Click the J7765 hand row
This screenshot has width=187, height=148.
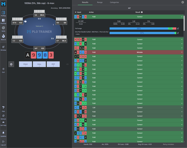tap(129, 57)
